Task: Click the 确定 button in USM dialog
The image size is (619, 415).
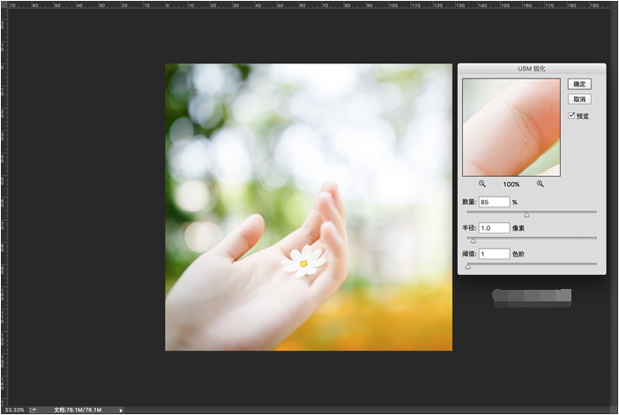Action: (x=579, y=84)
